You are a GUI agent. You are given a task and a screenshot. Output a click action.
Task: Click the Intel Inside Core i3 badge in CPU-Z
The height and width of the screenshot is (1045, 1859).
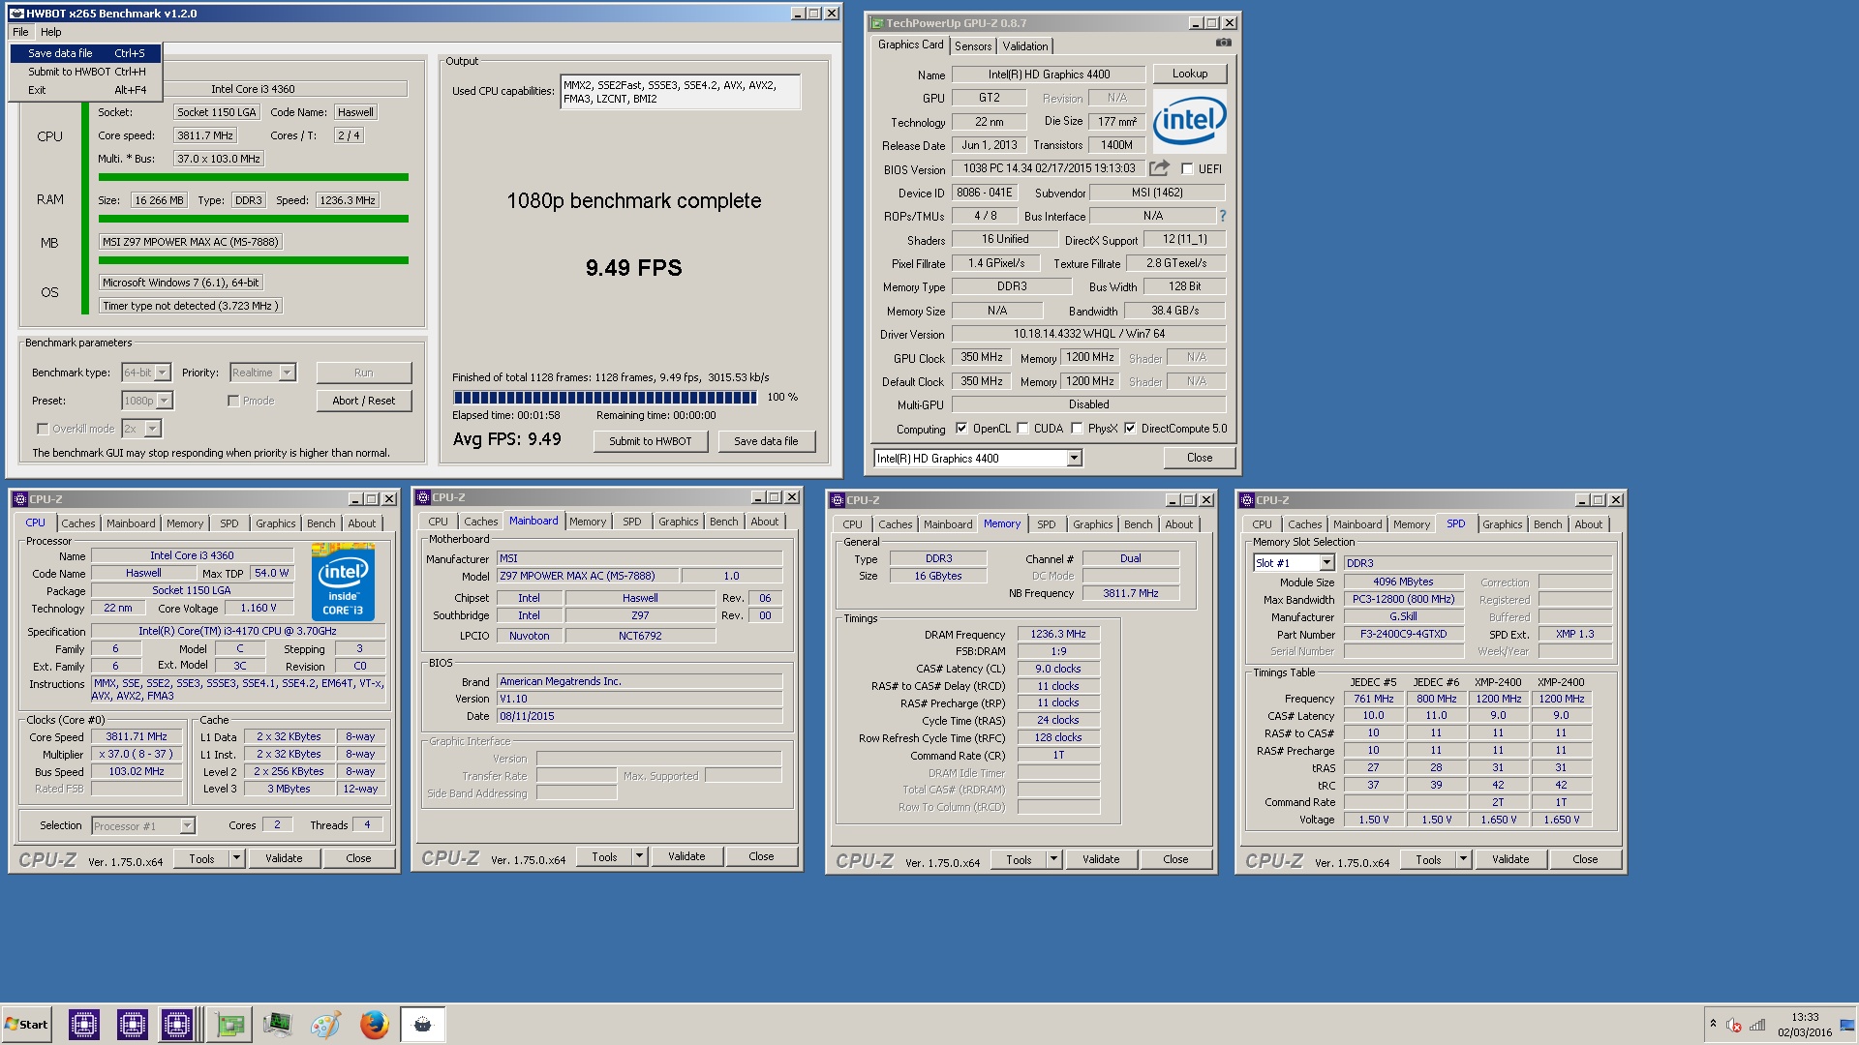point(343,582)
